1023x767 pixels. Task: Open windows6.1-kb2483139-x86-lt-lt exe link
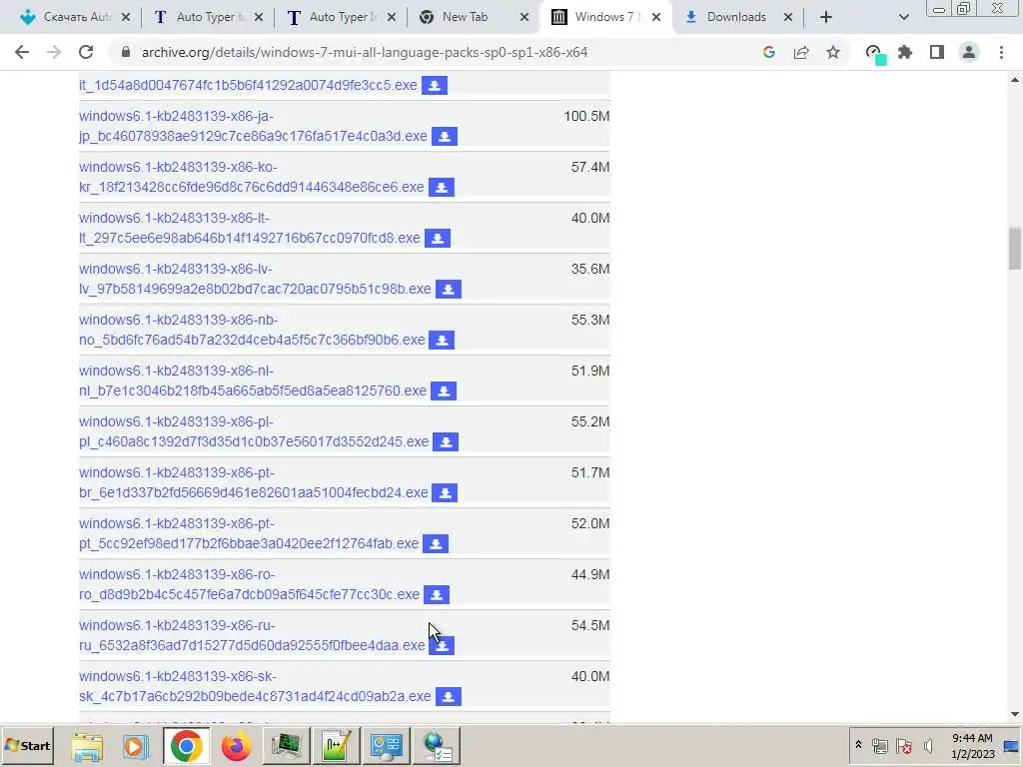coord(249,228)
